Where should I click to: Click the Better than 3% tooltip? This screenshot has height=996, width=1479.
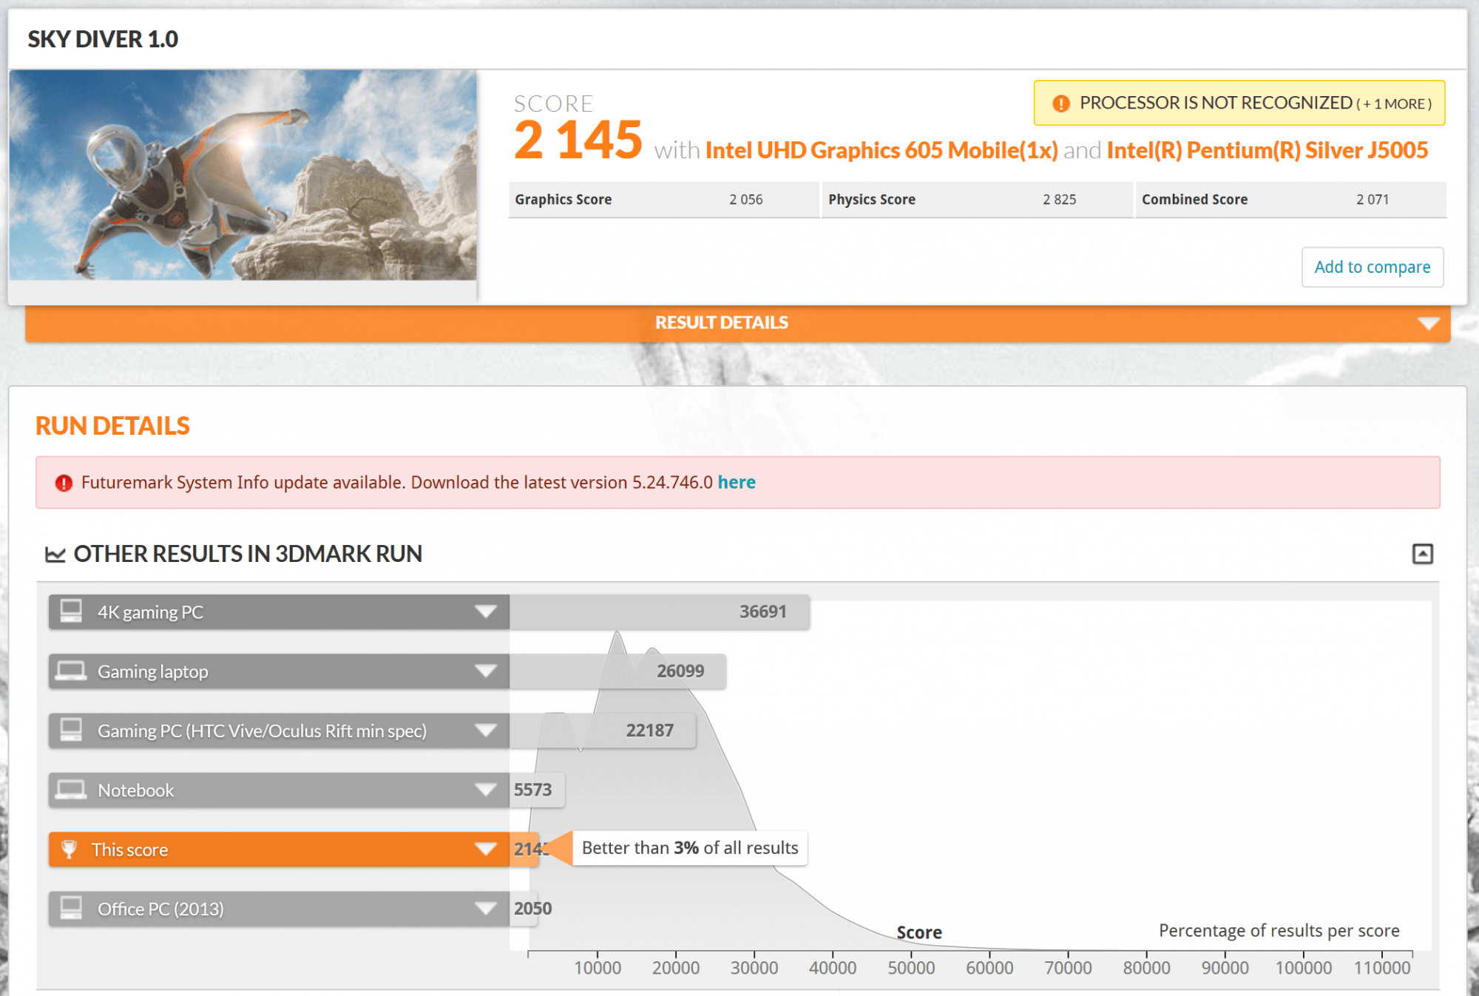690,847
